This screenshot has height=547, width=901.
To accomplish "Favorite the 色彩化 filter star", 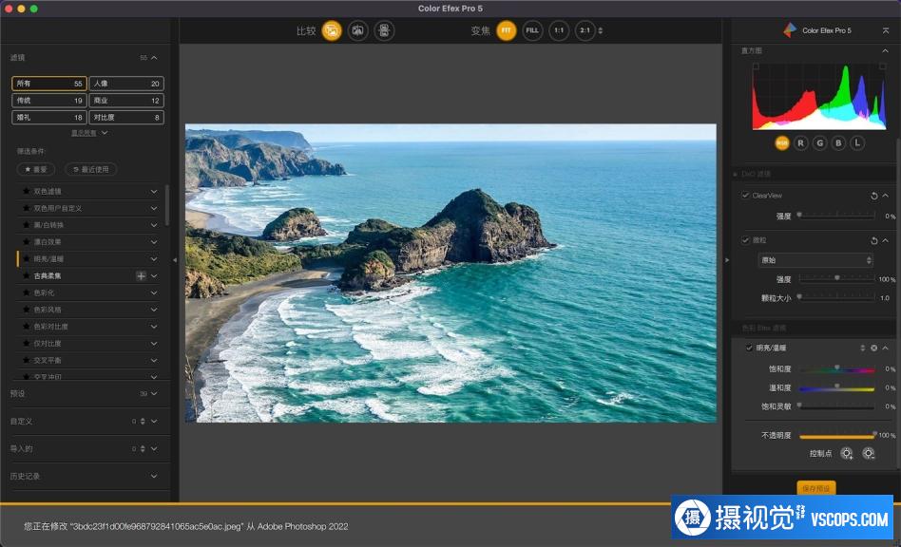I will [26, 292].
